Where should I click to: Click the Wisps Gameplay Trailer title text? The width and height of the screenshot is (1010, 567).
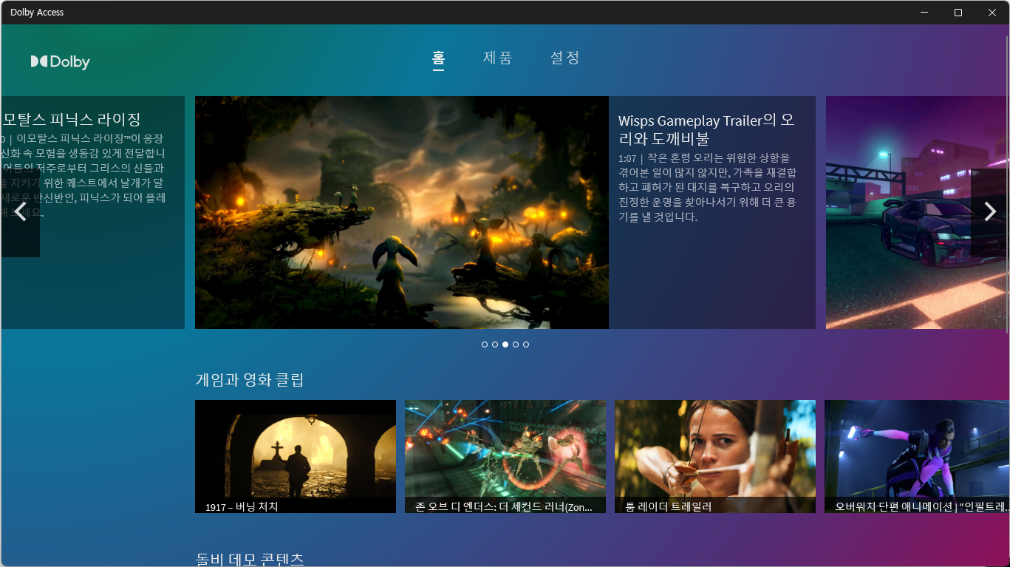click(x=706, y=129)
